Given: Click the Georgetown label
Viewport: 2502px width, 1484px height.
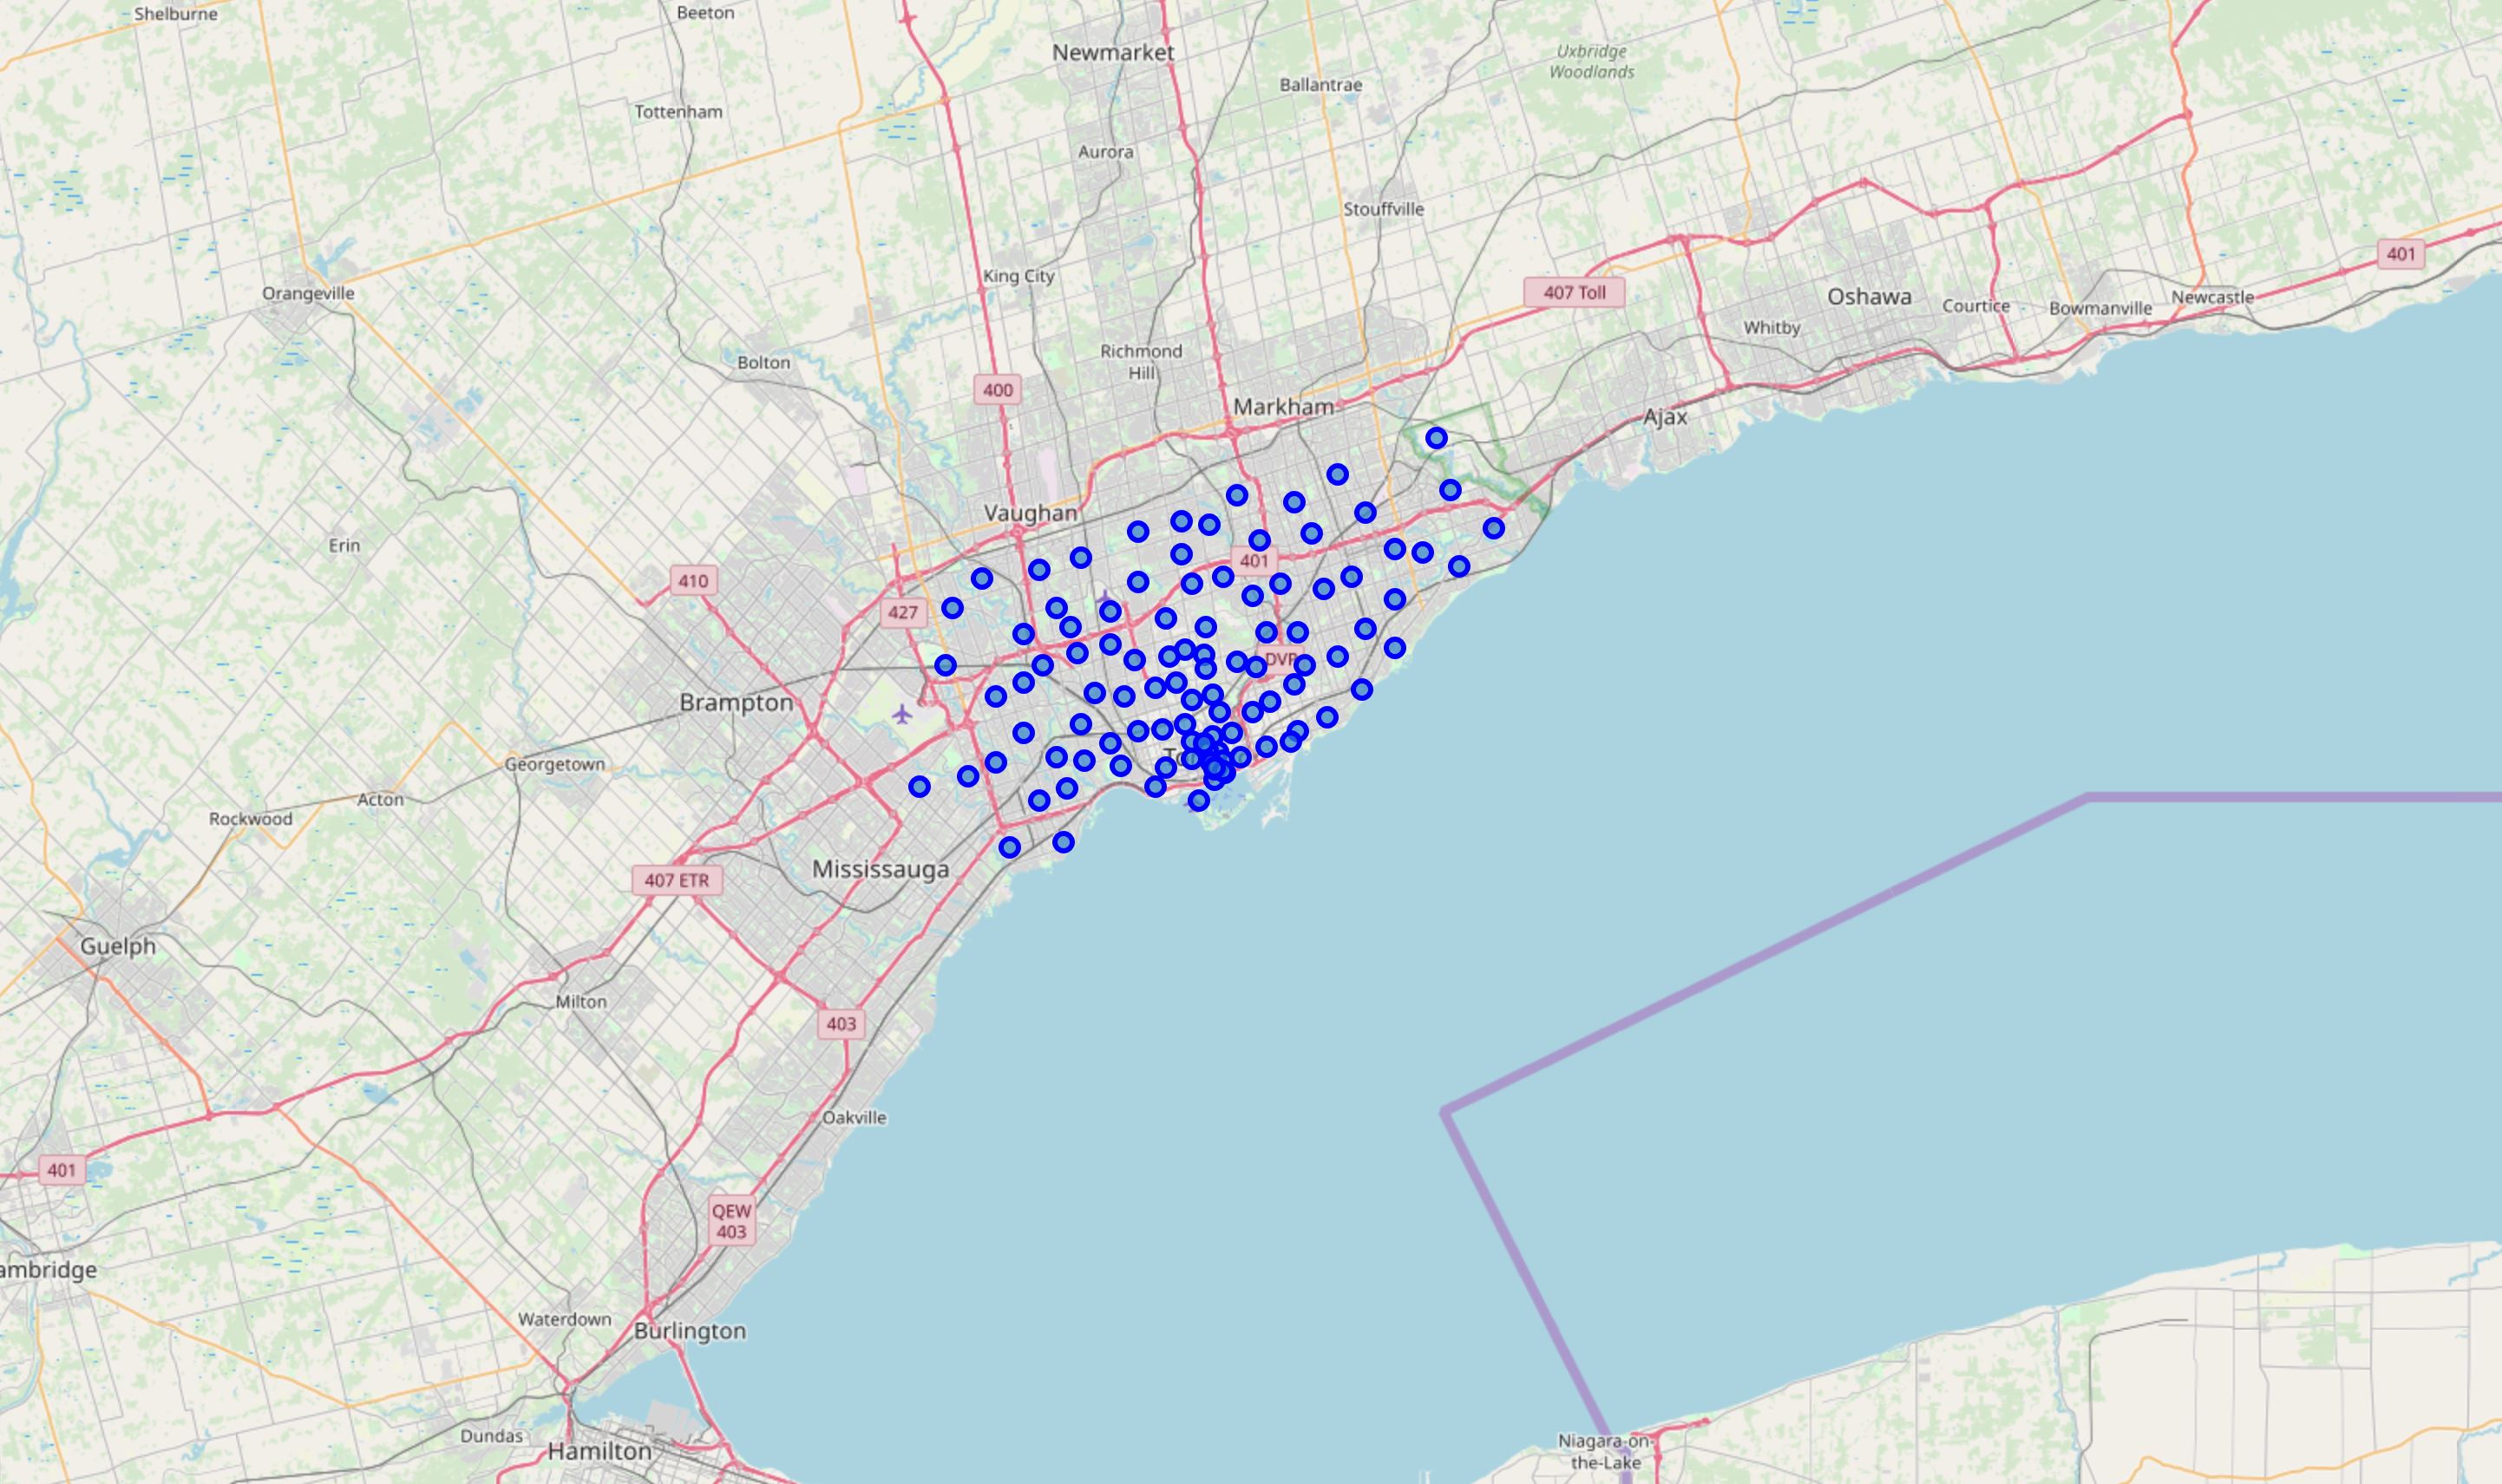Looking at the screenshot, I should tap(555, 765).
